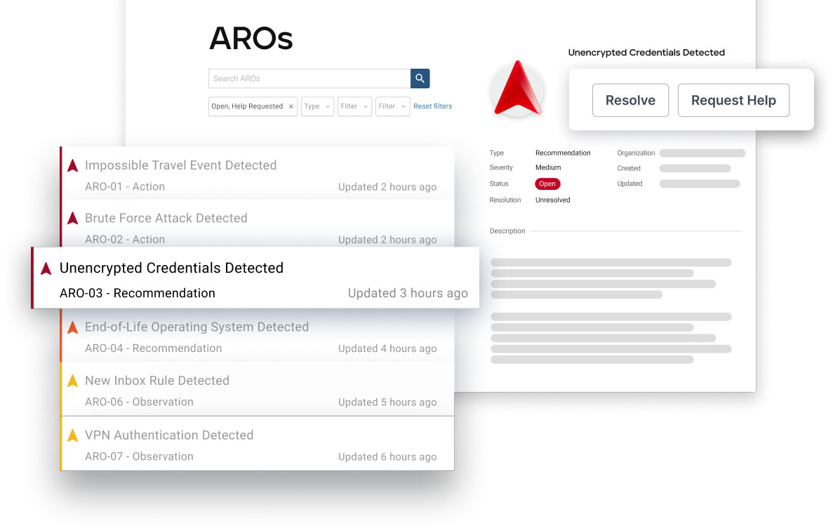Open the Type filter dropdown
The height and width of the screenshot is (530, 833).
tap(317, 107)
